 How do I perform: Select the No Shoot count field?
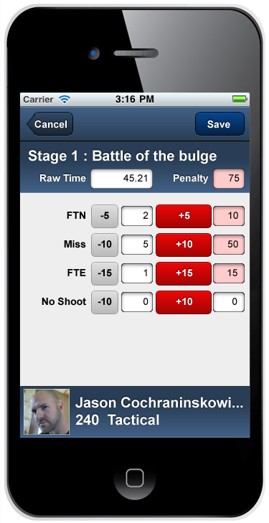click(137, 302)
